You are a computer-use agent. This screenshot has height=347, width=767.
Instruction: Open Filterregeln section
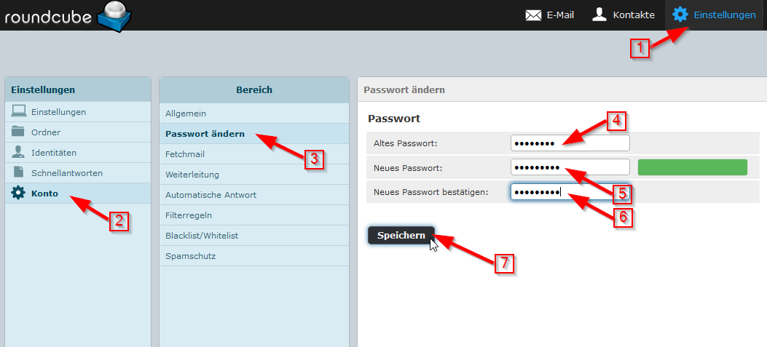click(x=189, y=215)
